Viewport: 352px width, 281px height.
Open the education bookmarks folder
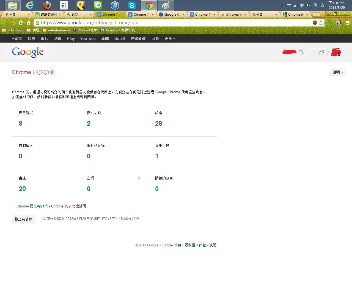13,30
